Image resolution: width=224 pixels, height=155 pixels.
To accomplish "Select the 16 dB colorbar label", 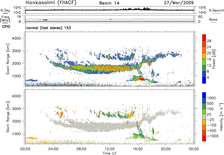I will pos(209,59).
